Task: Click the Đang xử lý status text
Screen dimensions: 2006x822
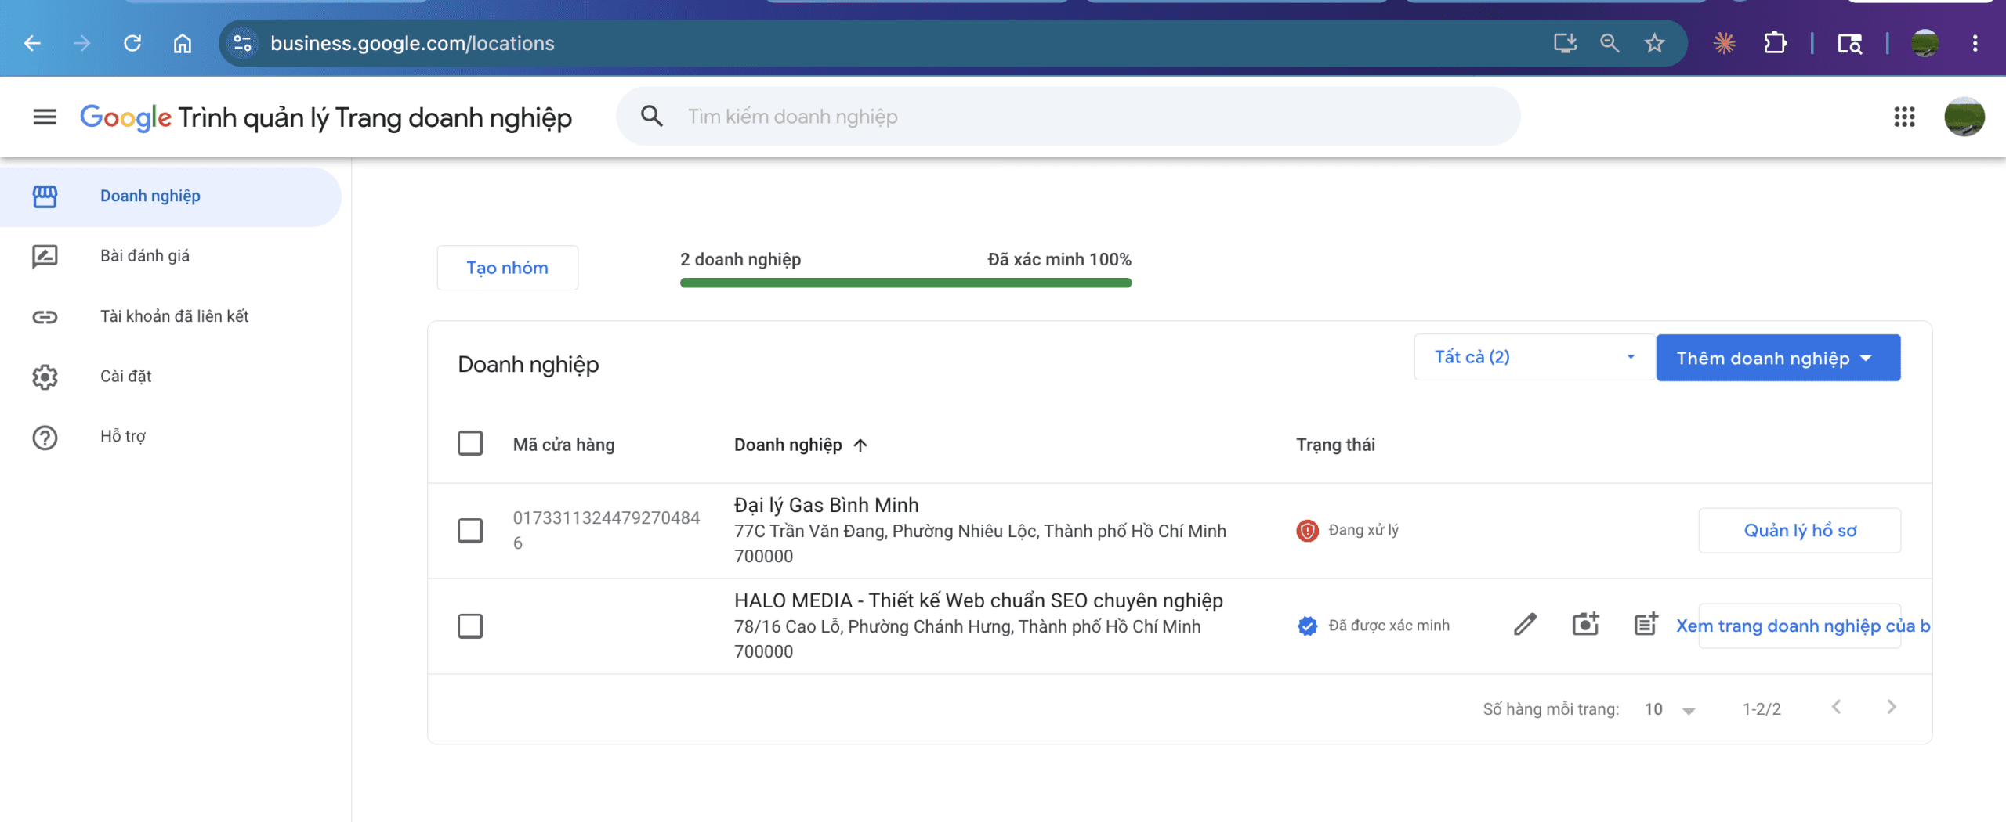Action: 1363,530
